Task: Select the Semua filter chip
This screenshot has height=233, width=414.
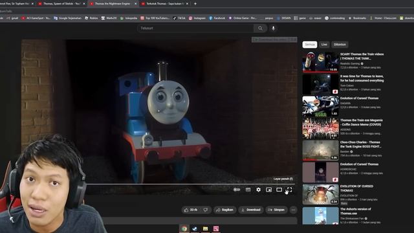Action: 310,45
